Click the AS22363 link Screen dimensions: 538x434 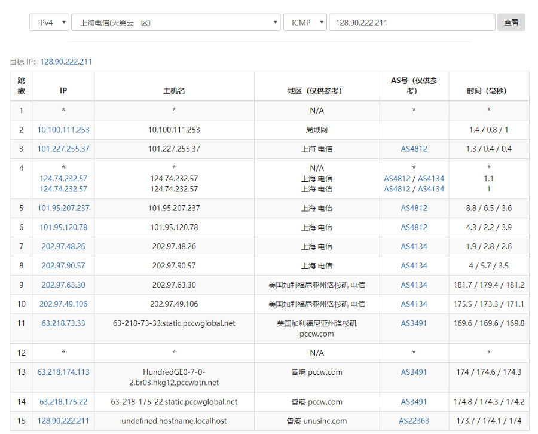click(414, 421)
